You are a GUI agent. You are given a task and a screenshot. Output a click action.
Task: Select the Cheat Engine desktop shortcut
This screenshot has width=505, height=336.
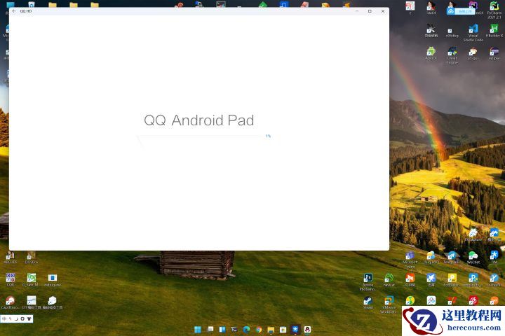pyautogui.click(x=452, y=55)
